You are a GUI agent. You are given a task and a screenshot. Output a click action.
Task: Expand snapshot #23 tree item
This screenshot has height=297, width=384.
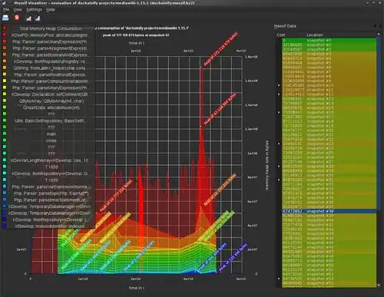(x=279, y=144)
